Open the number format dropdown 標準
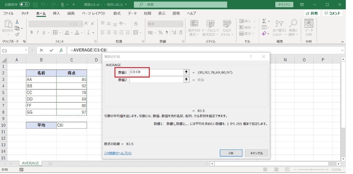This screenshot has height=174, width=353. click(x=165, y=24)
